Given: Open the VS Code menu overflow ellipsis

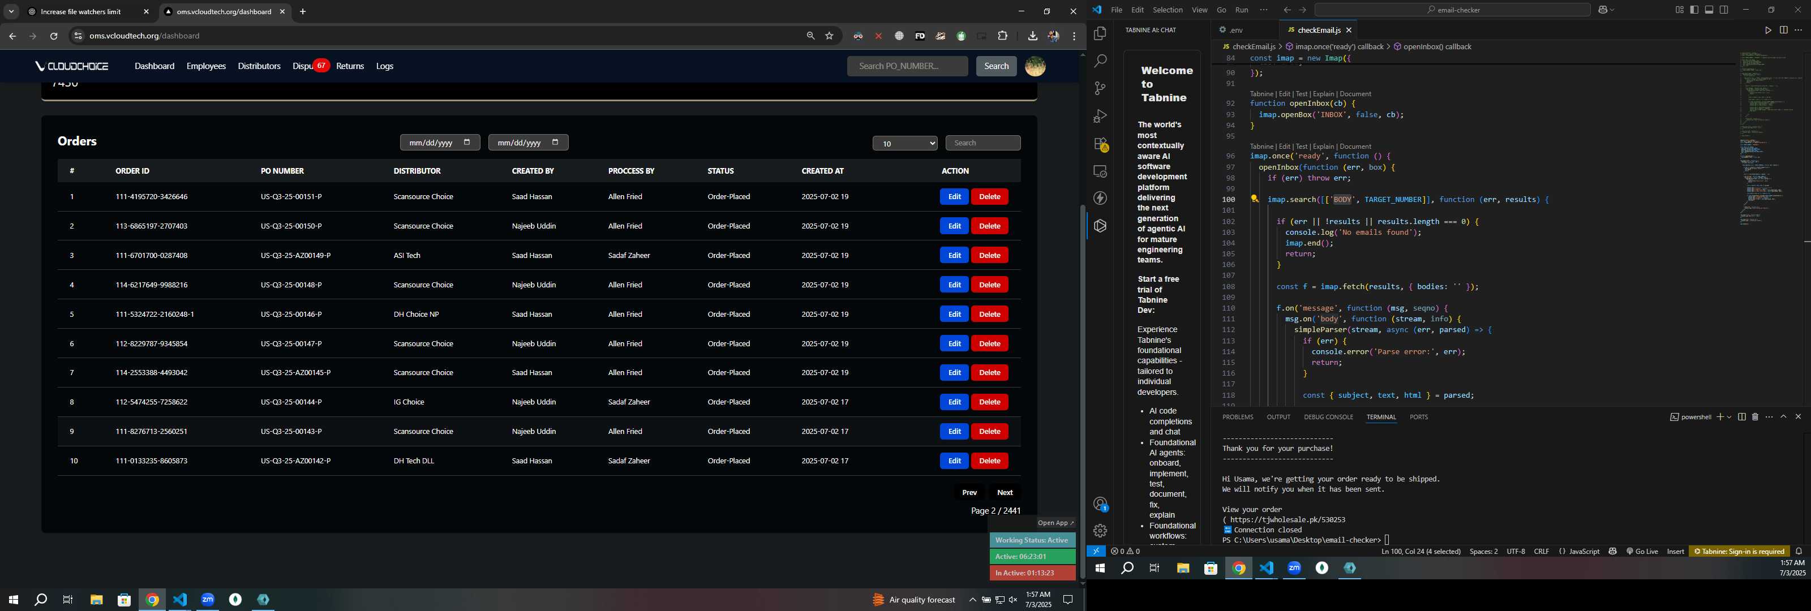Looking at the screenshot, I should (1263, 10).
